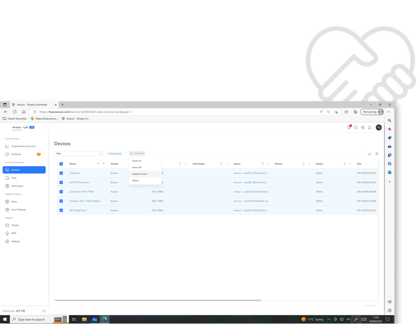Select Update firmware from the Commands menu
420x324 pixels.
140,174
